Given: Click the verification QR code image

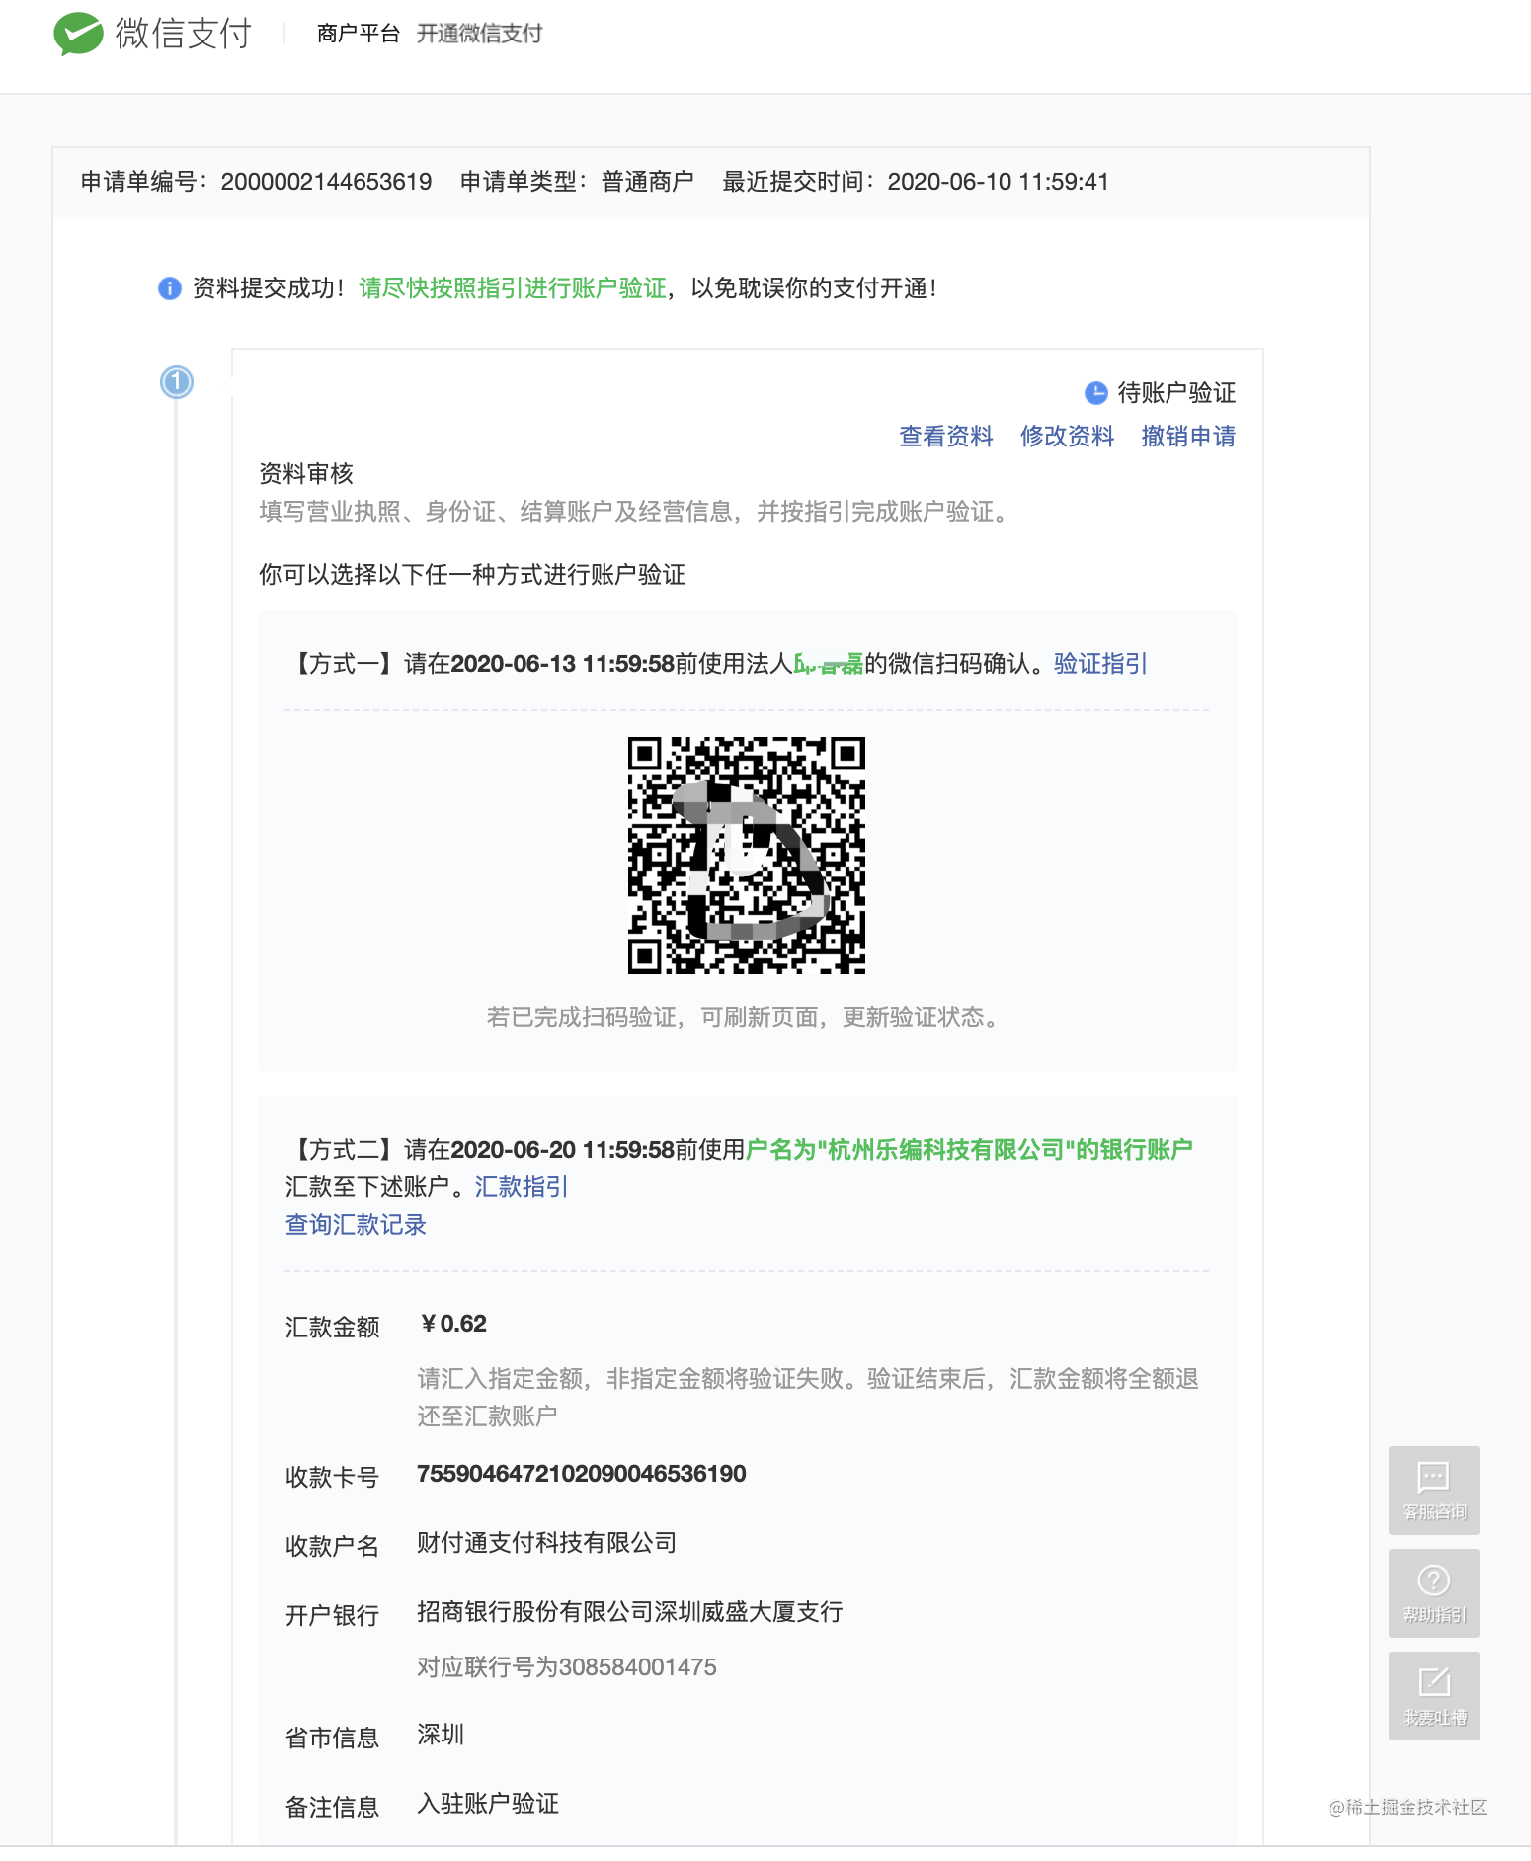Looking at the screenshot, I should 747,855.
